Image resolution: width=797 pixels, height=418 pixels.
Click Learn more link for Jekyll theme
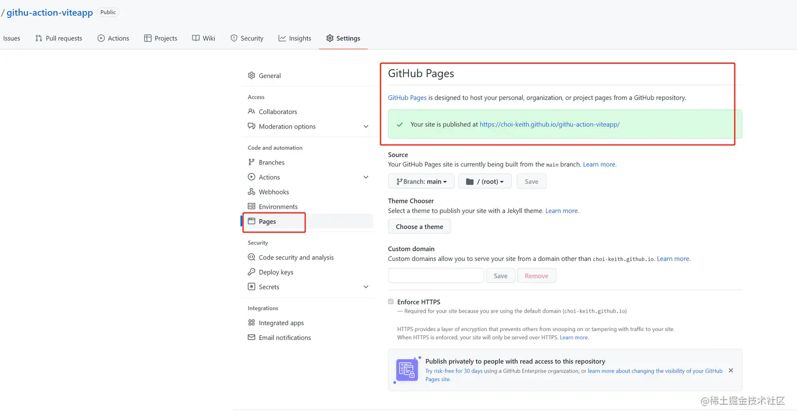(561, 210)
